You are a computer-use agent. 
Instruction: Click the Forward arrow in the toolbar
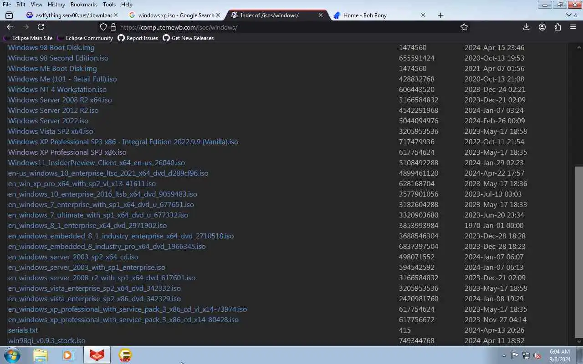coord(26,27)
